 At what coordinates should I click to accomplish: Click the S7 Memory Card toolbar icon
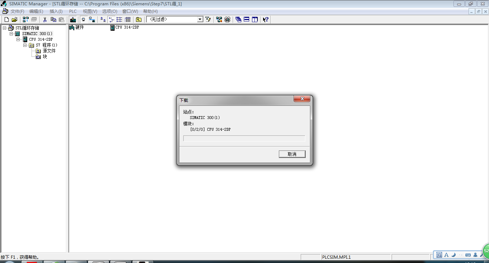point(34,20)
